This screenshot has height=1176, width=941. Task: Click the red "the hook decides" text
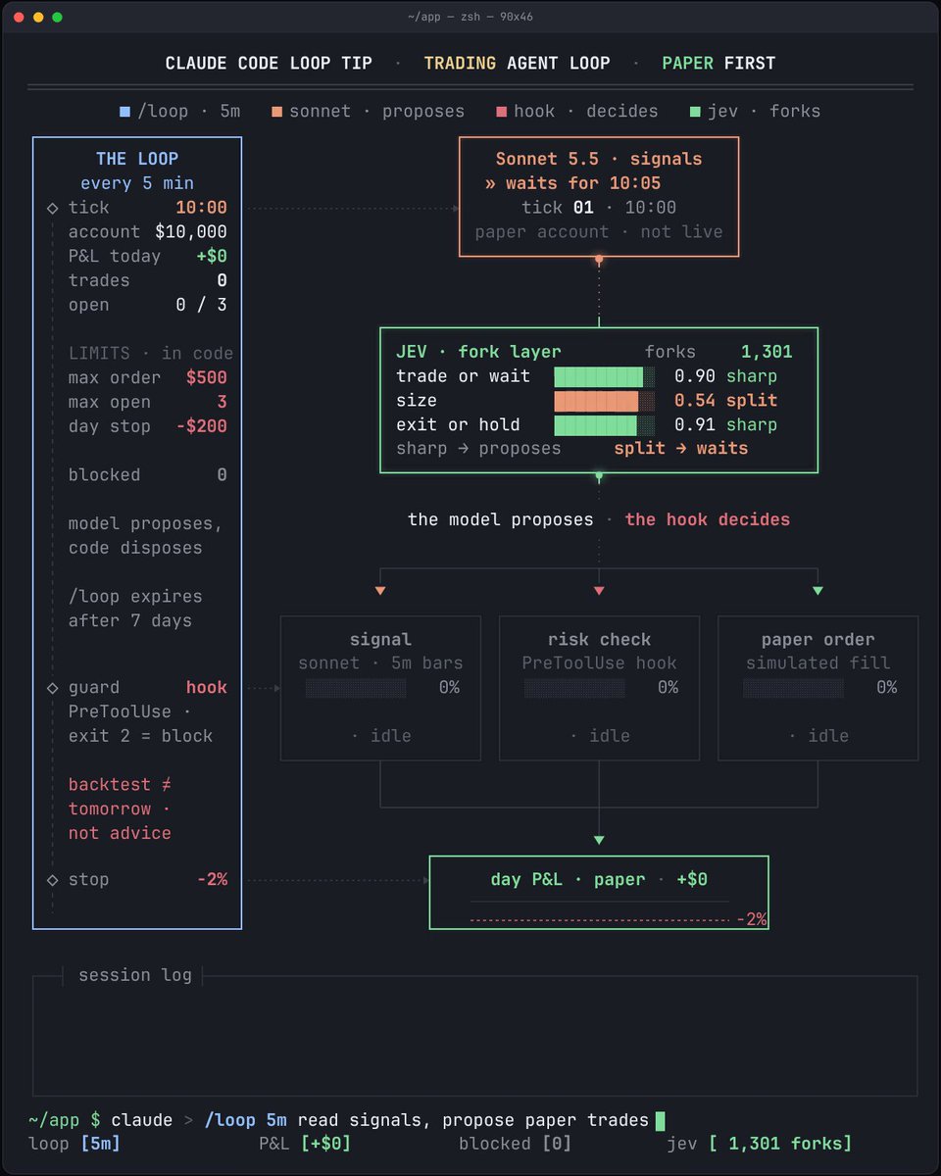708,519
